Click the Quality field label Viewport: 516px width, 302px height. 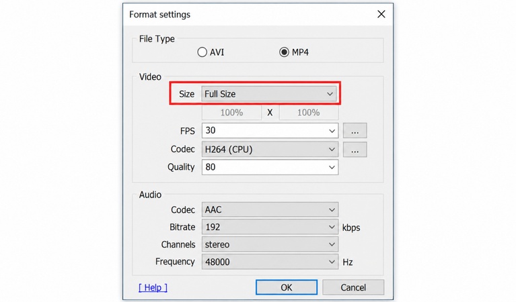click(181, 167)
